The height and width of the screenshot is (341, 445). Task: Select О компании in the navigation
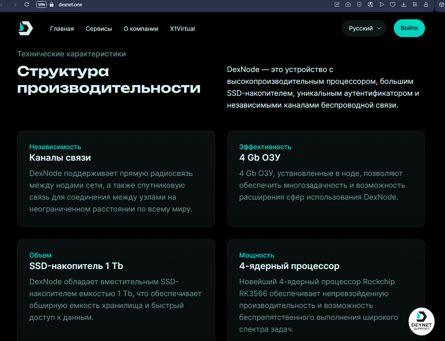[141, 29]
